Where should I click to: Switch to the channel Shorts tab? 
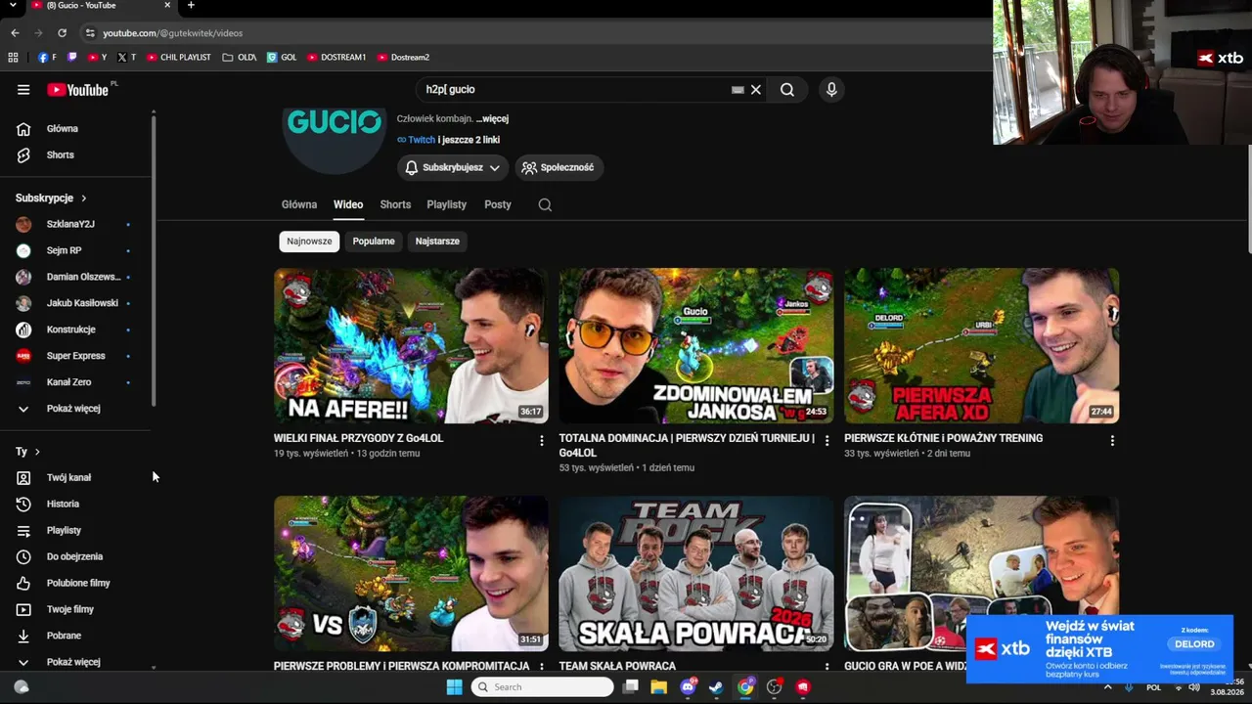(395, 205)
